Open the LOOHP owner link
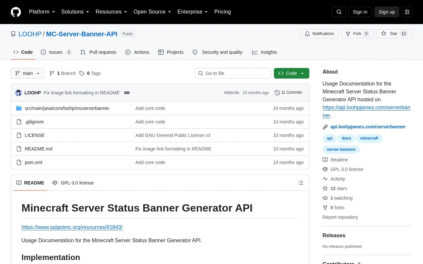This screenshot has width=423, height=264. point(30,34)
